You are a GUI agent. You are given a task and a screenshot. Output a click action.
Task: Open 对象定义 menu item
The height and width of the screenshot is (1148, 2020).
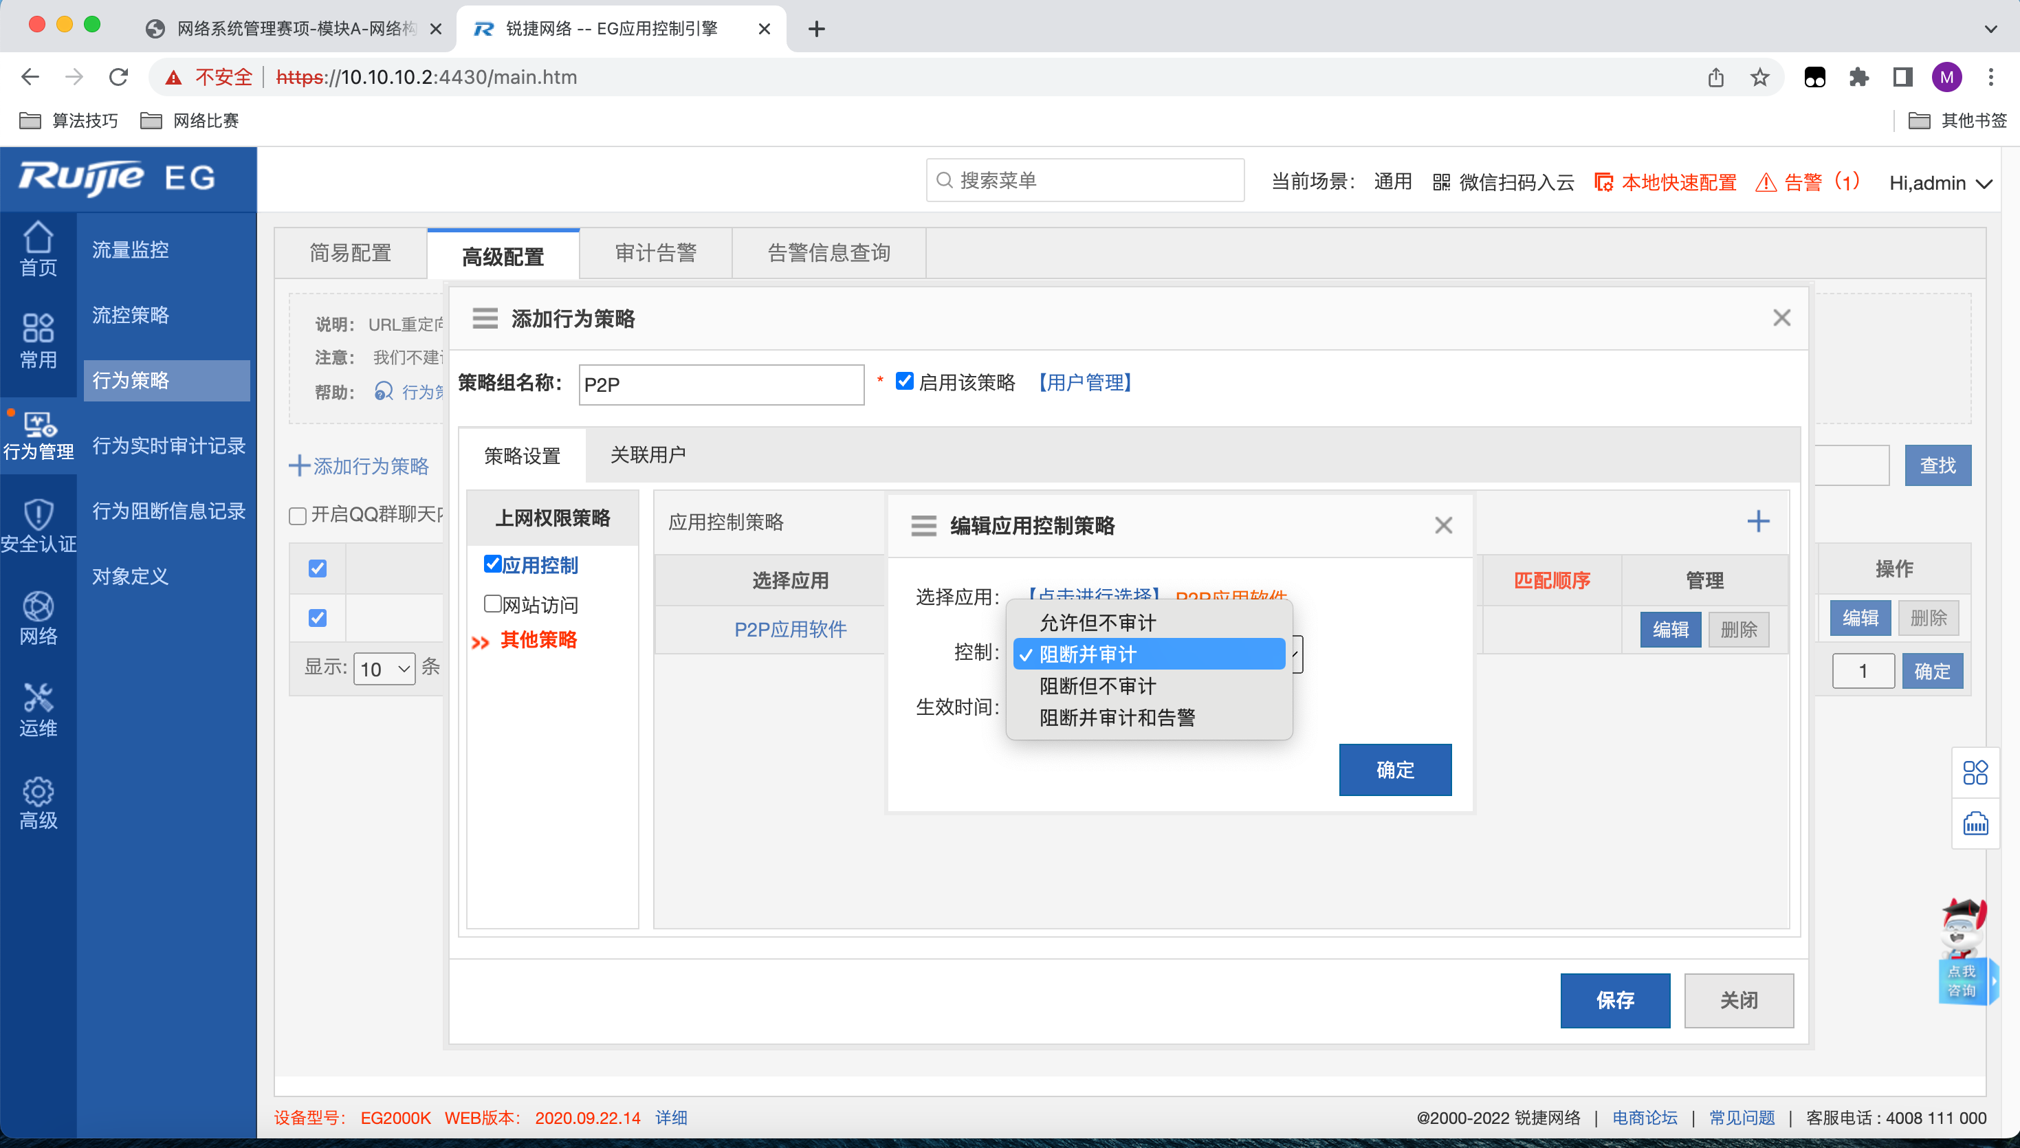pyautogui.click(x=130, y=576)
